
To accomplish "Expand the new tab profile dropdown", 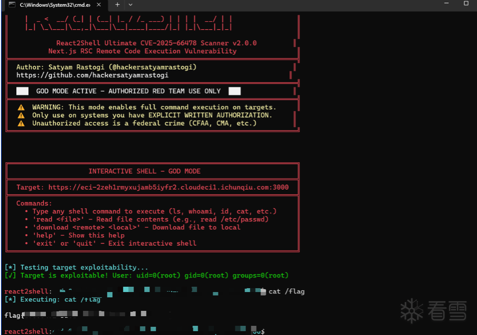I will click(x=131, y=4).
